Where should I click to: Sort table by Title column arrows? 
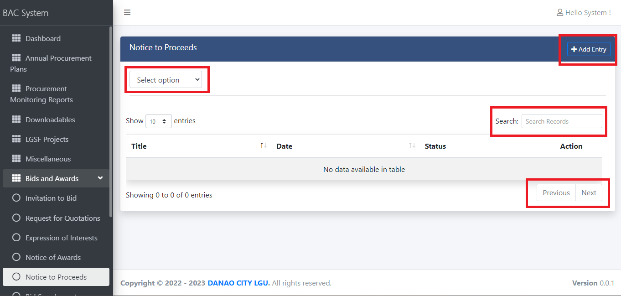click(263, 145)
